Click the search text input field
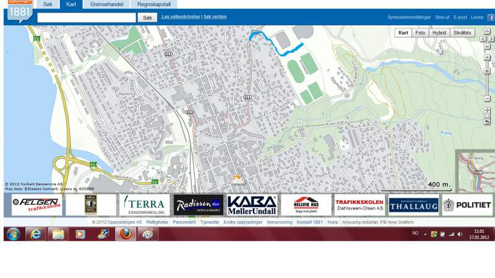This screenshot has width=495, height=278. [86, 18]
